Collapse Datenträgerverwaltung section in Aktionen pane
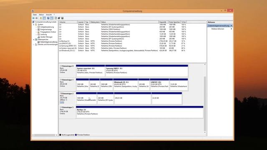 (x=231, y=26)
